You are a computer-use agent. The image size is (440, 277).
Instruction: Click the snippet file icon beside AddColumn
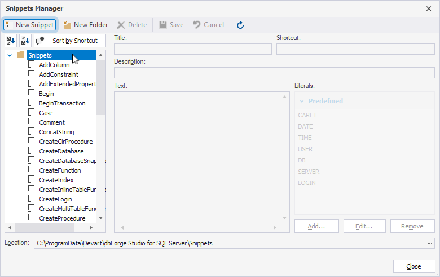tap(32, 64)
